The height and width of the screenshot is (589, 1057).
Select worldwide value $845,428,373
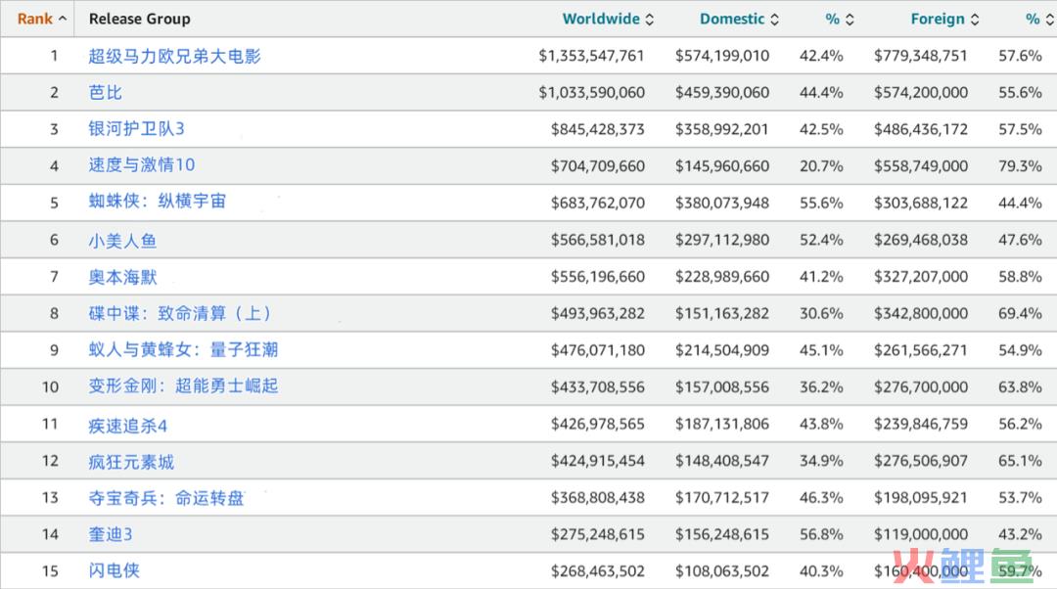coord(597,129)
